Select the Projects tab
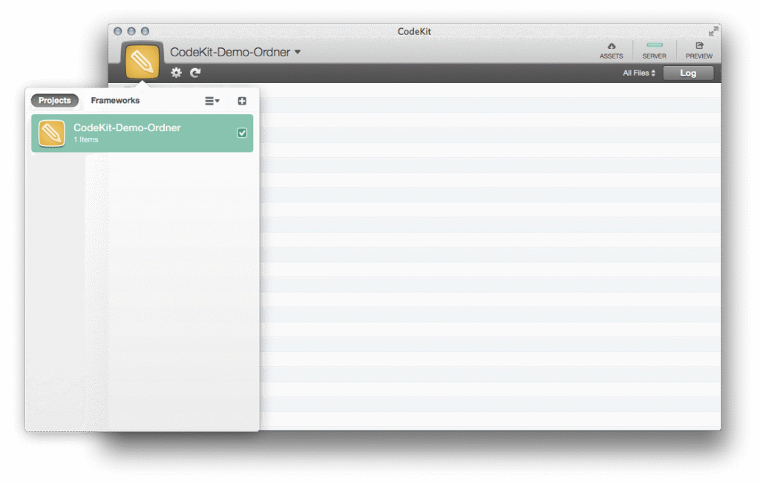The image size is (760, 484). (55, 100)
